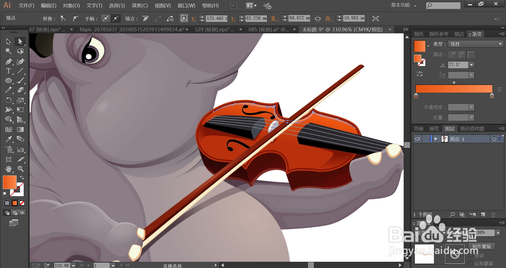Open the 位置 dropdown in Gradient panel
The width and height of the screenshot is (506, 268).
tap(472, 118)
